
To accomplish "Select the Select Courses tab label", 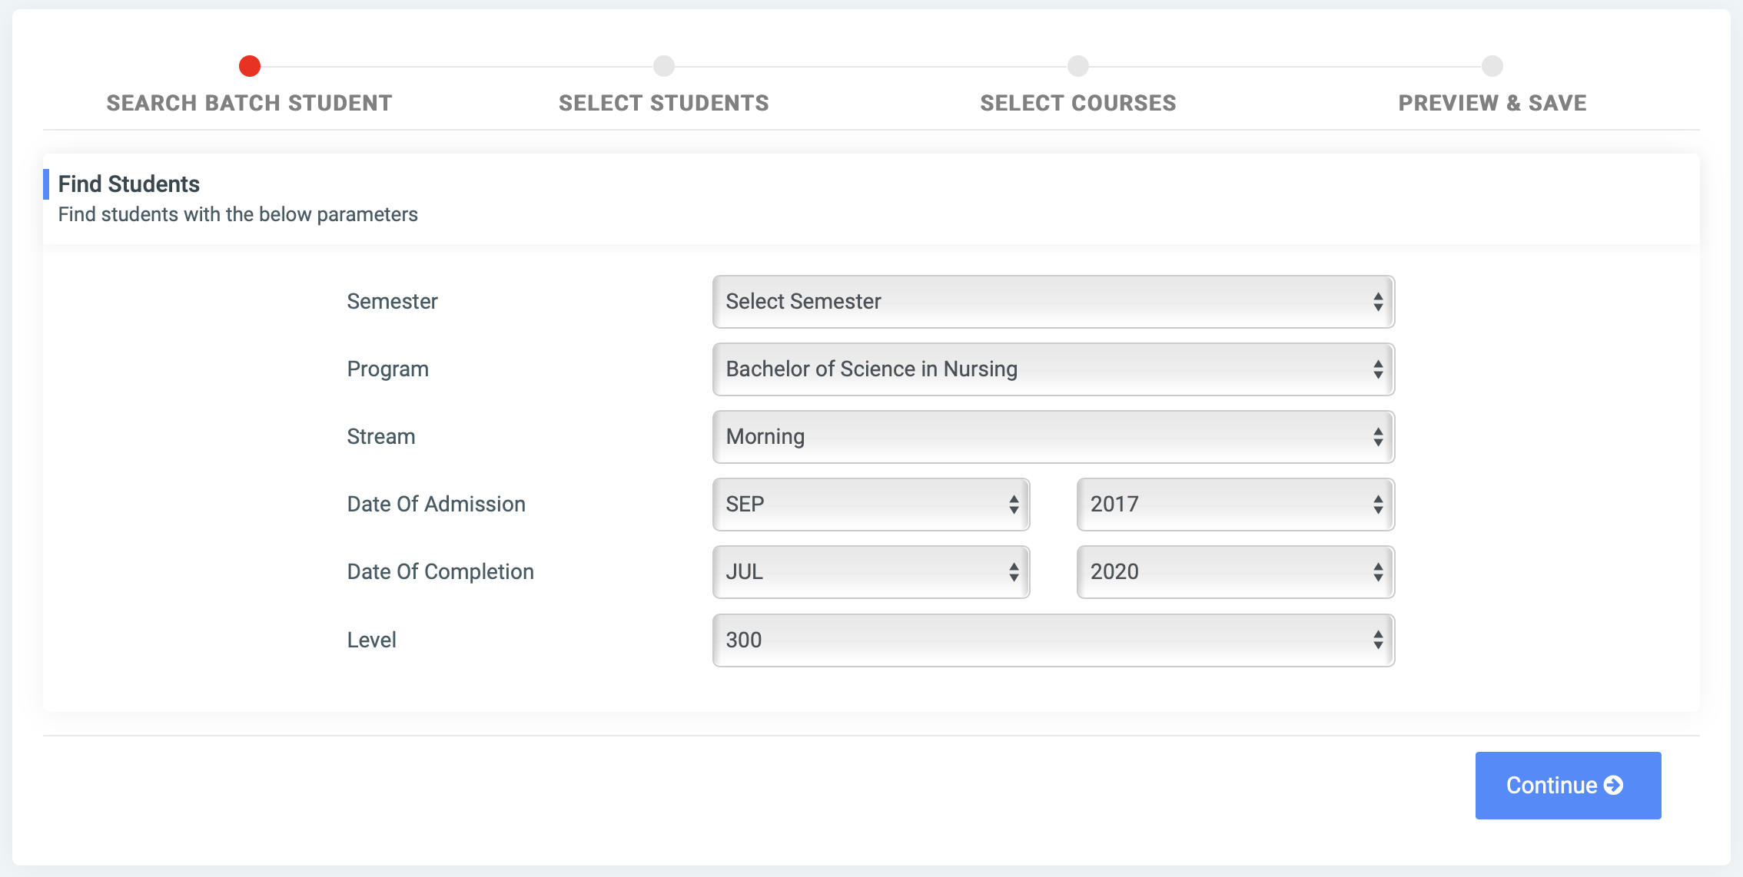I will pyautogui.click(x=1077, y=102).
